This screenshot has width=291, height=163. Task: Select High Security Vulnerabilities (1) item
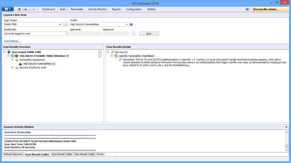click(39, 64)
